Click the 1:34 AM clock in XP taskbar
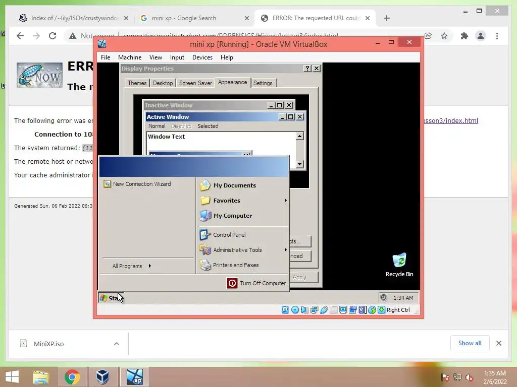 (x=403, y=298)
